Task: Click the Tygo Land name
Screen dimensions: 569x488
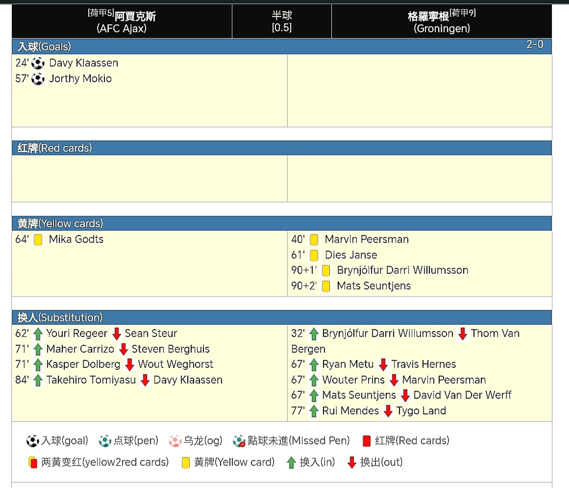Action: click(x=421, y=411)
